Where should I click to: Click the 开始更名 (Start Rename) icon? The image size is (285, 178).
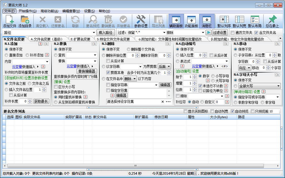click(123, 21)
